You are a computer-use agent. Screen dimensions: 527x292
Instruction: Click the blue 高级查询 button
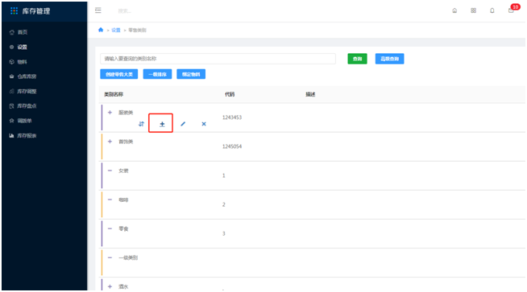pos(389,59)
